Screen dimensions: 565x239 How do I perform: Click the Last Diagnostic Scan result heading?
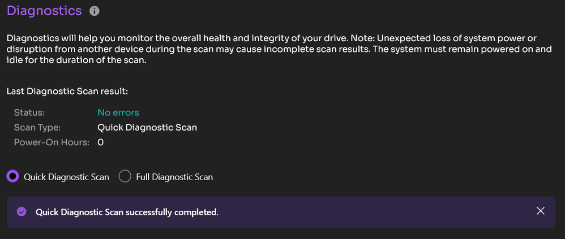point(68,91)
